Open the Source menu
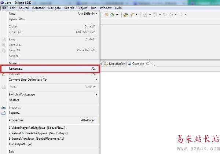The height and width of the screenshot is (154, 220). (x=24, y=8)
